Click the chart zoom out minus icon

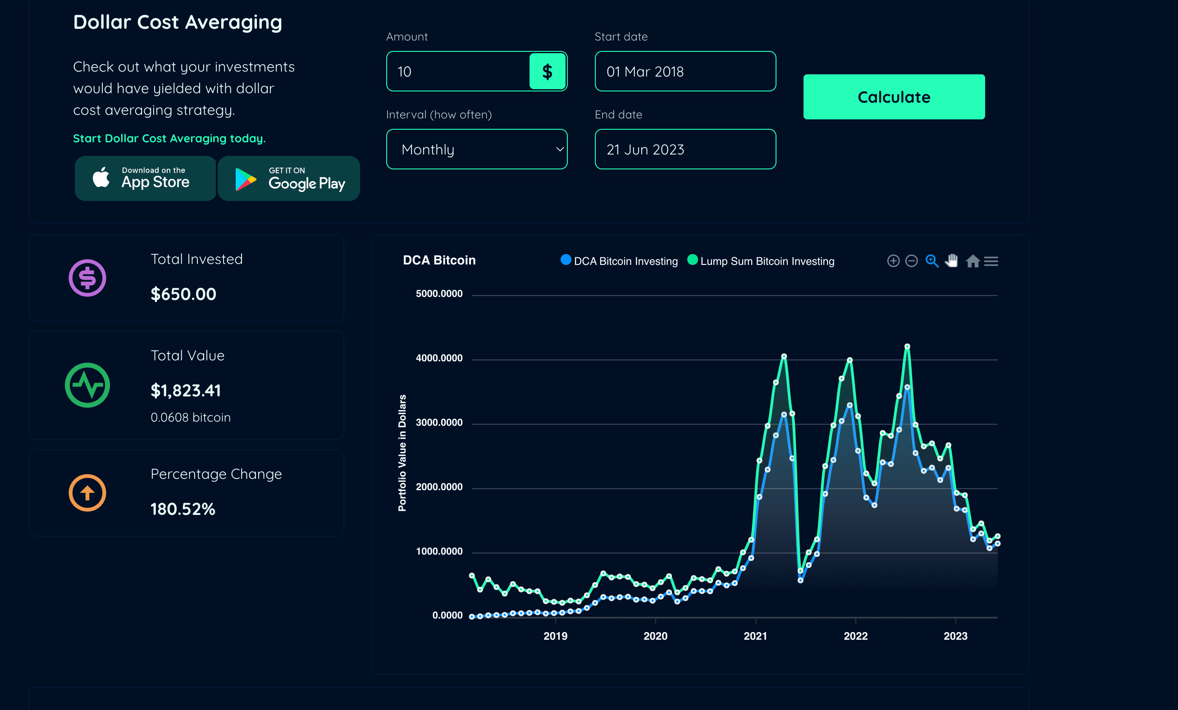coord(912,261)
